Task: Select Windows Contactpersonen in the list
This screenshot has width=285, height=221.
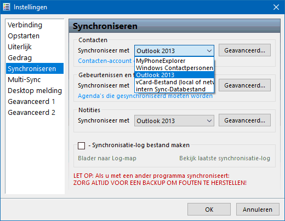Action: (x=174, y=68)
